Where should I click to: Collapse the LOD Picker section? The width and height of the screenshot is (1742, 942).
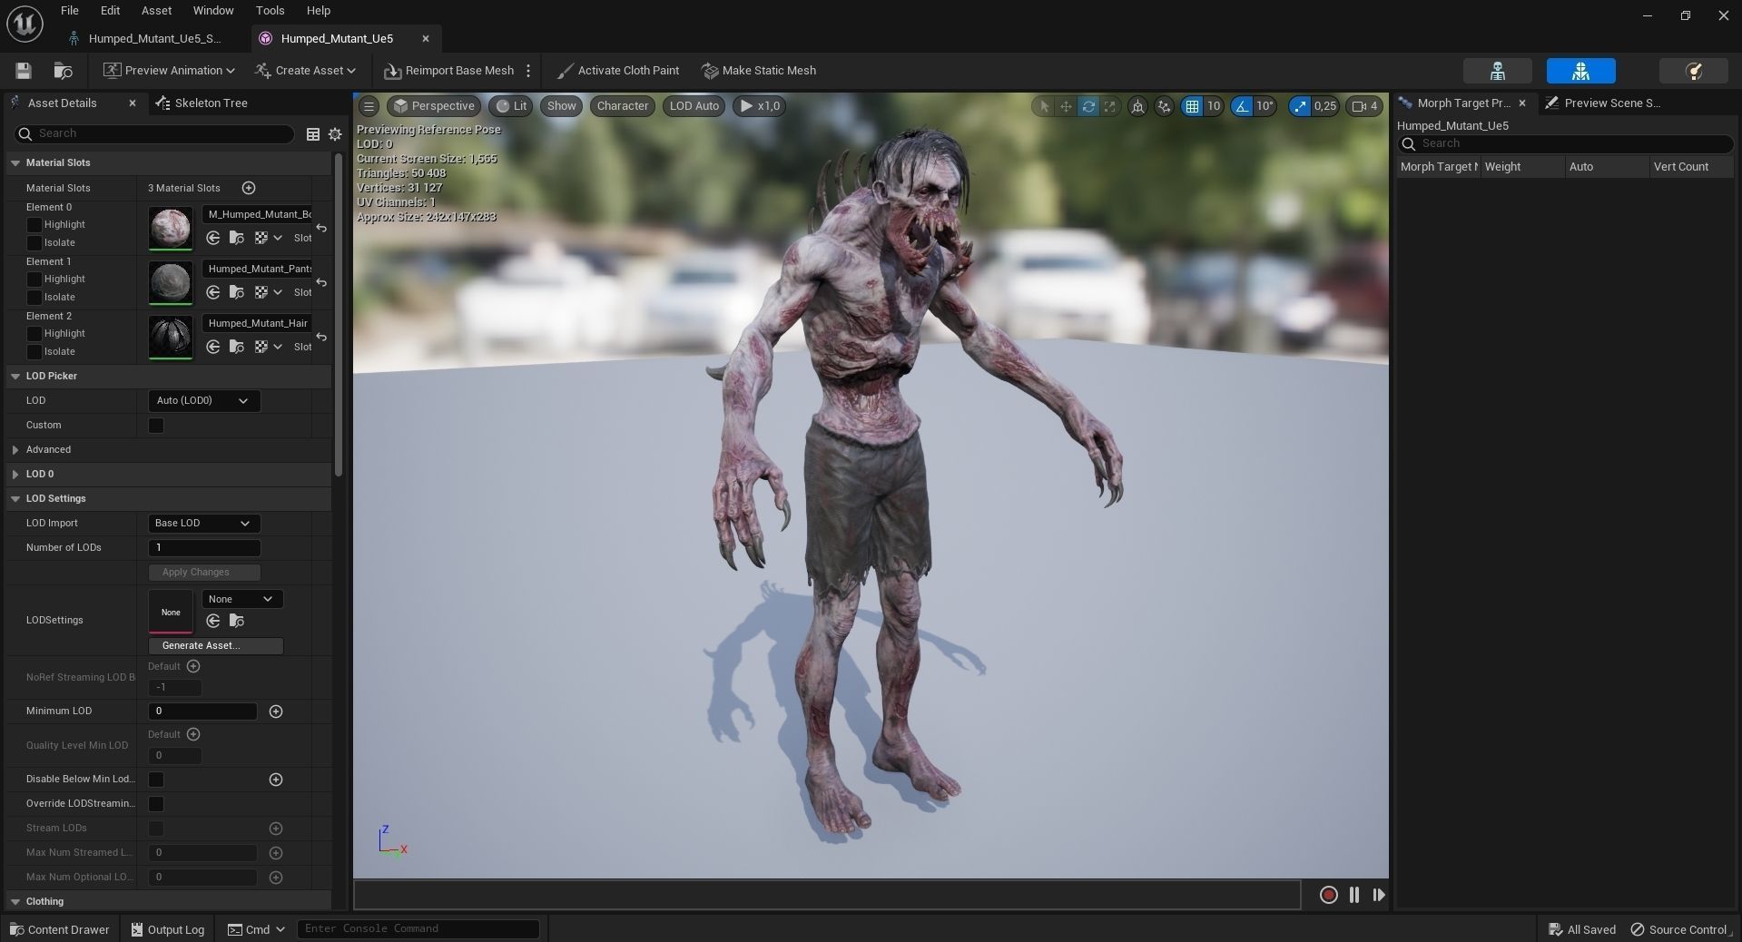click(15, 377)
